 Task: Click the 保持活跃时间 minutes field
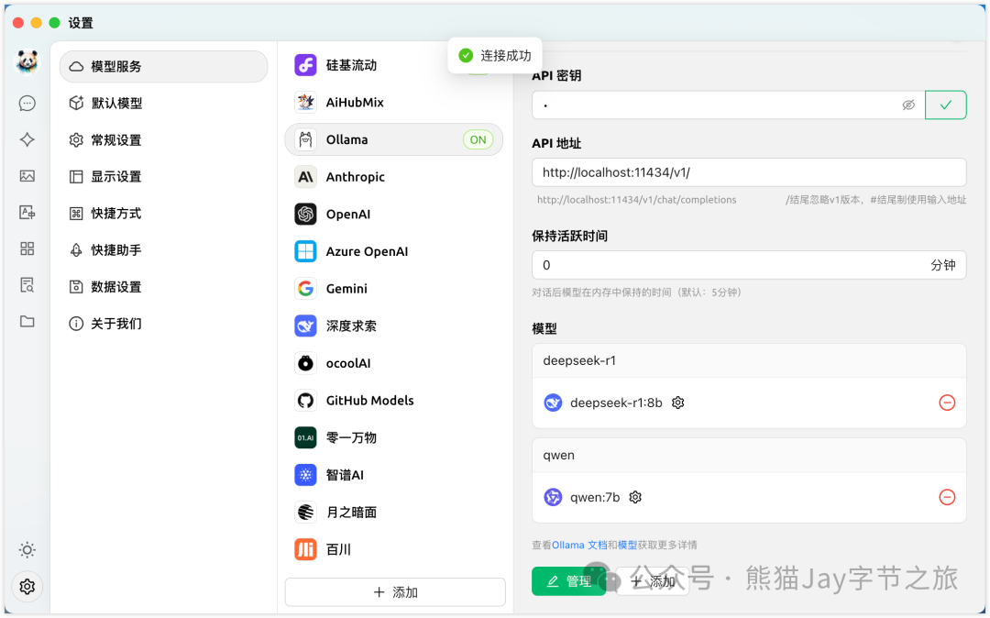pos(750,265)
